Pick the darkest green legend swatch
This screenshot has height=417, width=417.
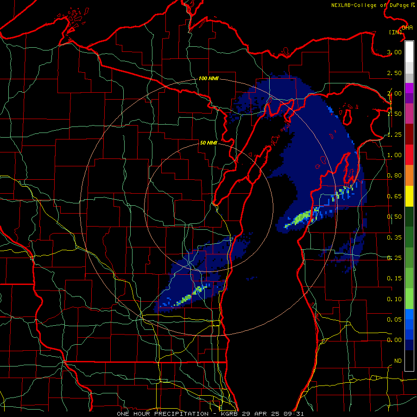click(x=409, y=216)
